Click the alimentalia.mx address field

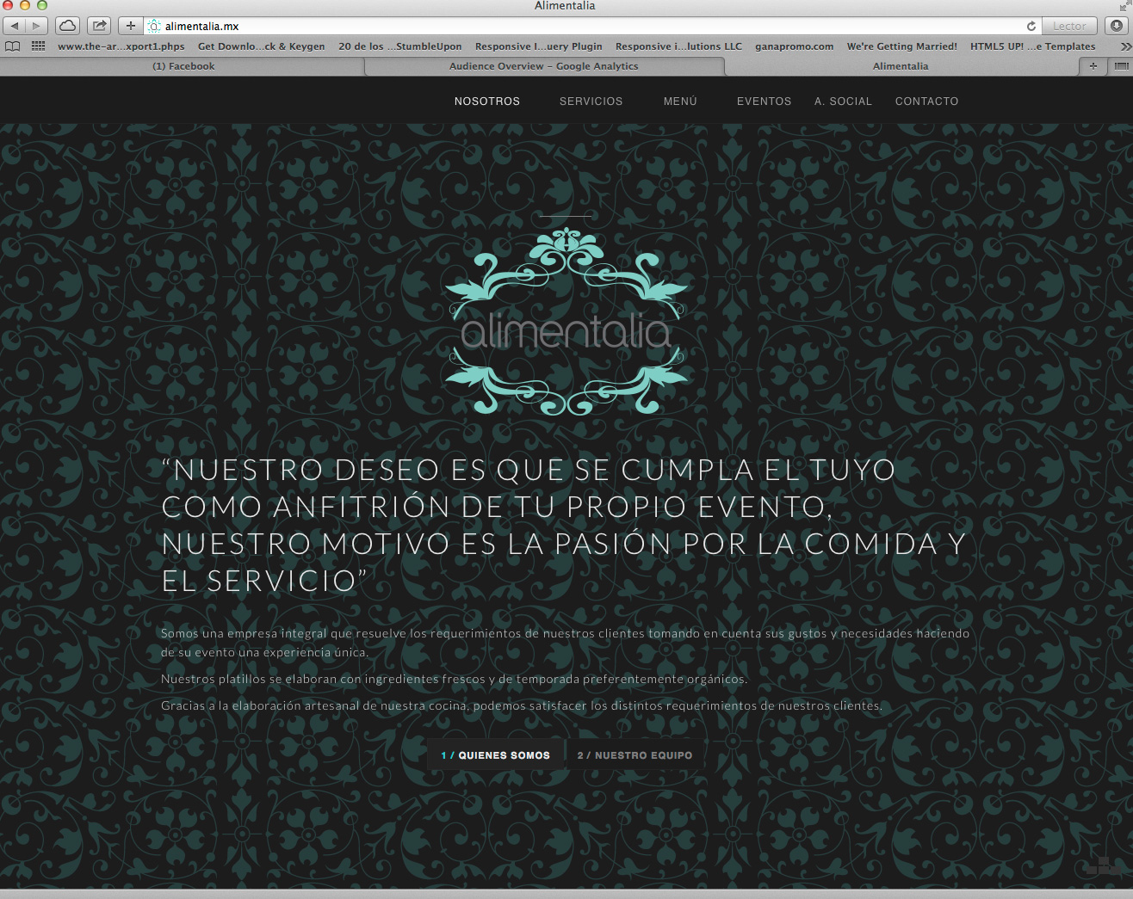[x=594, y=26]
